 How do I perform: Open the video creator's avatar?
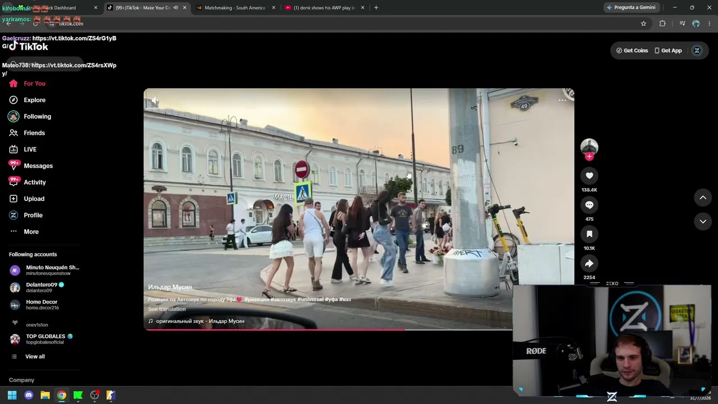pyautogui.click(x=589, y=147)
